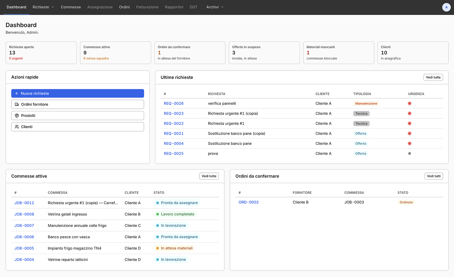Open the REQ-0021 link
Viewport: 454px width, 277px height.
tap(173, 134)
